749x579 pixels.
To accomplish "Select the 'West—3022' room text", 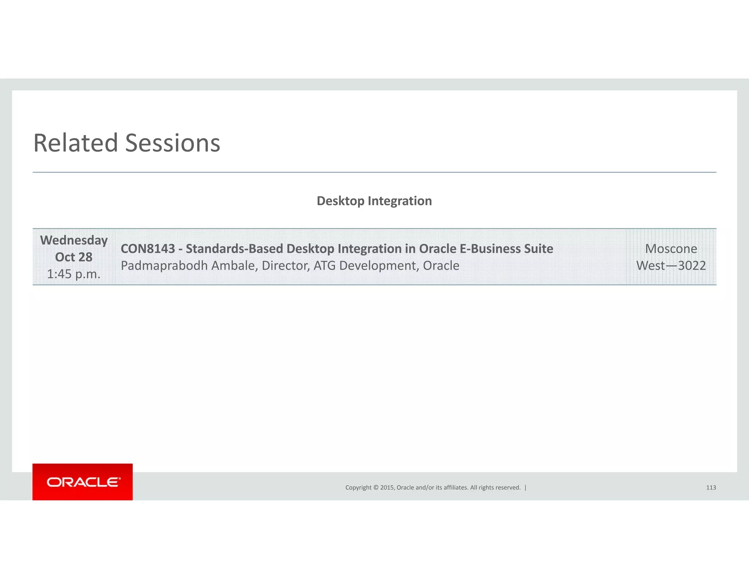I will tap(671, 265).
